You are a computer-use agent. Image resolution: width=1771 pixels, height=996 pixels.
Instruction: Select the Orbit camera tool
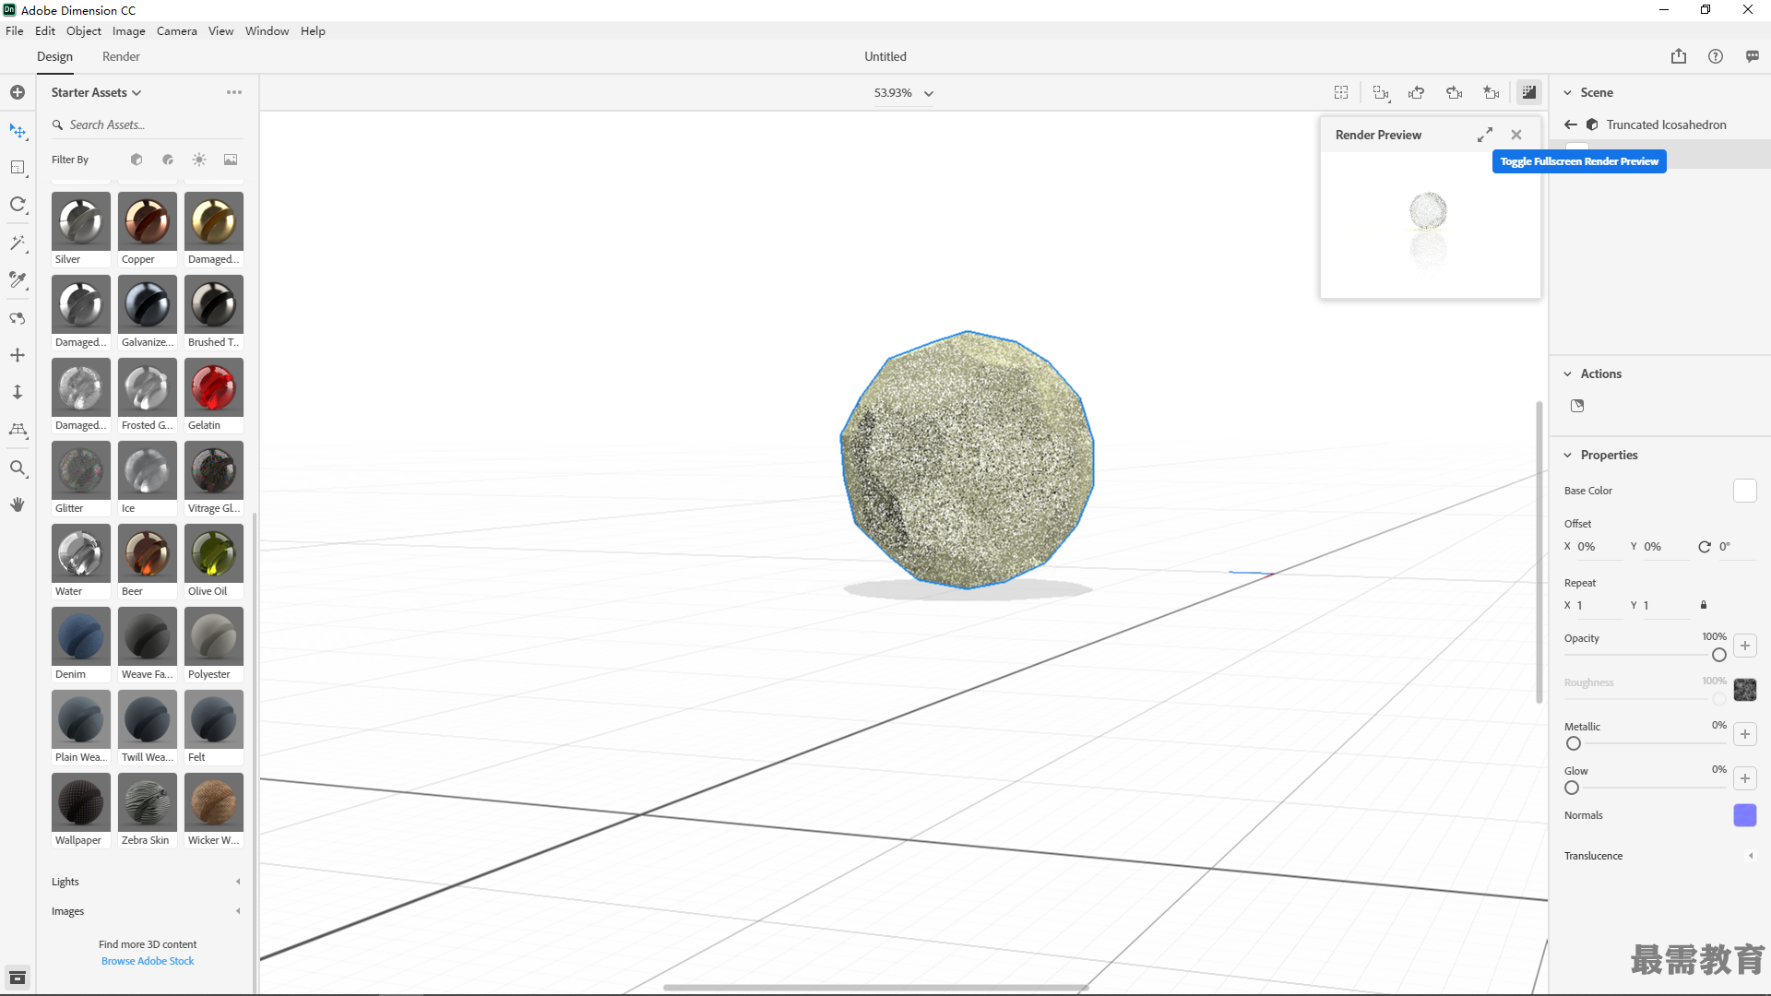point(18,318)
